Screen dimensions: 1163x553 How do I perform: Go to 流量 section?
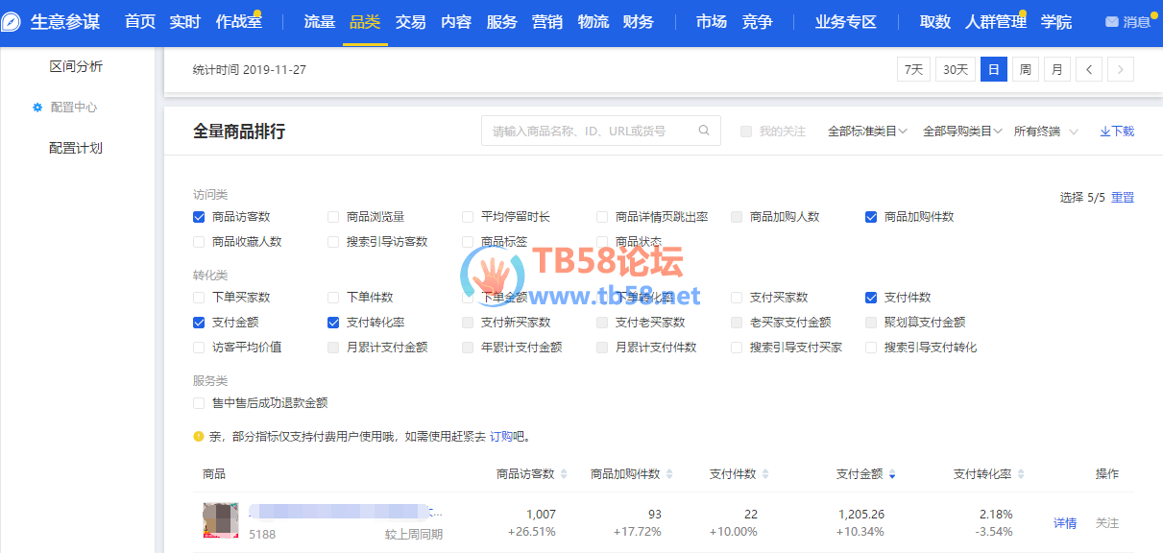pos(319,22)
